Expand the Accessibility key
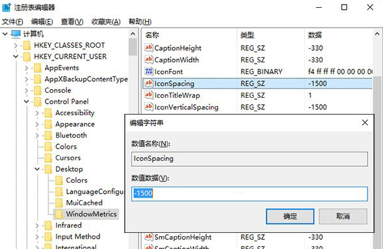The image size is (383, 249). 37,113
